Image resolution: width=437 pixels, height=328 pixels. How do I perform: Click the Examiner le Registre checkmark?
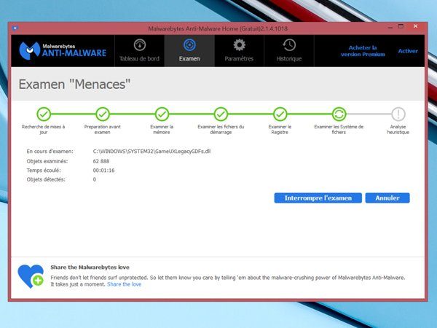(x=280, y=114)
